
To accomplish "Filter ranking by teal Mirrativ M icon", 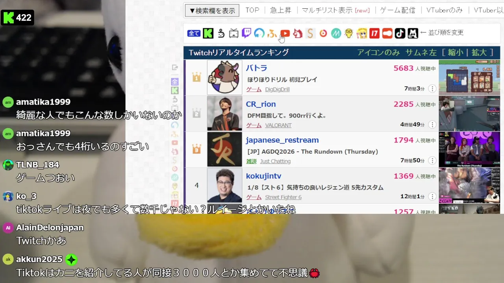I will pyautogui.click(x=336, y=33).
